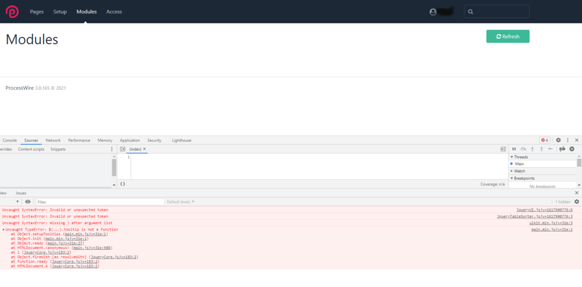Open DevTools settings gear
Viewport: 582px width, 287px height.
[558, 140]
